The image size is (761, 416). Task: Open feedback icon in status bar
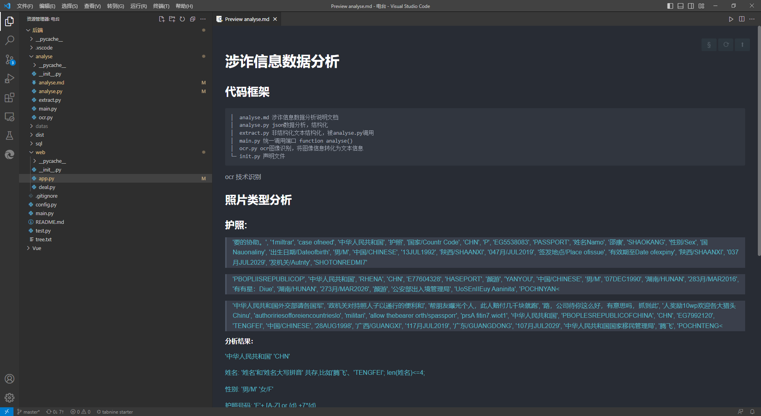pos(740,412)
